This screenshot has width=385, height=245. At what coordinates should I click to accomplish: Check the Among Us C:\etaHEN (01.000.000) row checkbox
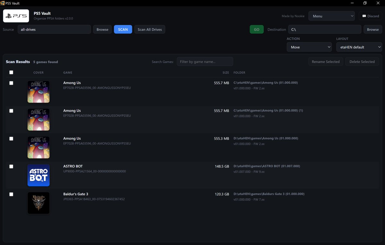11,83
